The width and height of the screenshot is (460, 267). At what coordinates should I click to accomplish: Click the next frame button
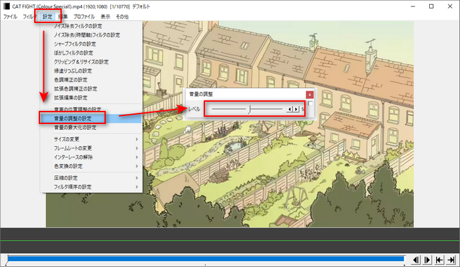[x=427, y=260]
